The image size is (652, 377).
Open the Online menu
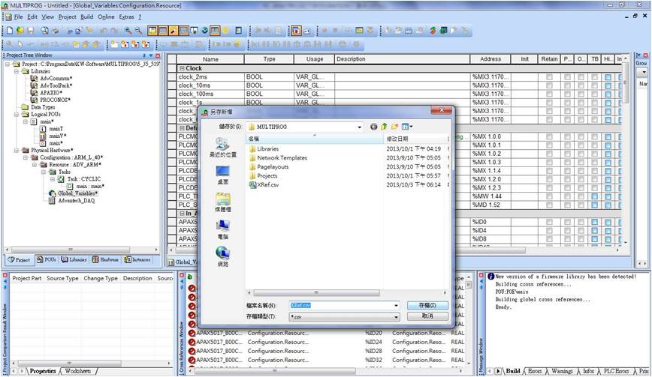pos(106,17)
